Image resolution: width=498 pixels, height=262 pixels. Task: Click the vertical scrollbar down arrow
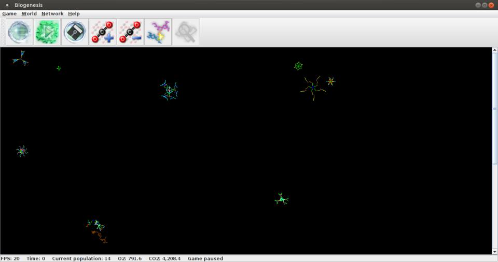tap(494, 251)
